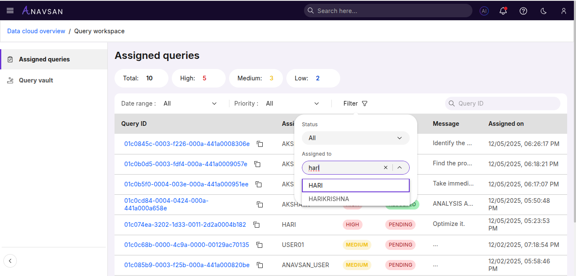Toggle dark mode moon icon
Screen dimensions: 576x276
point(543,11)
